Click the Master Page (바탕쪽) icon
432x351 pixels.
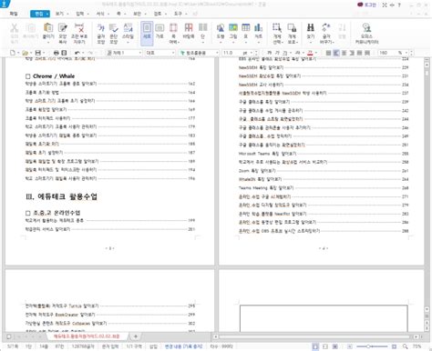click(x=189, y=31)
